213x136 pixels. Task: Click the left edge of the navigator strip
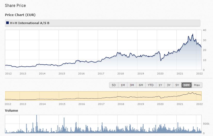click(x=5, y=96)
